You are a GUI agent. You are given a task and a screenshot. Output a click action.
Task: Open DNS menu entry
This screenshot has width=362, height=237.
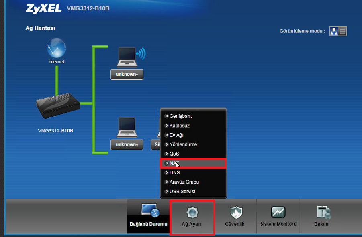pos(194,173)
